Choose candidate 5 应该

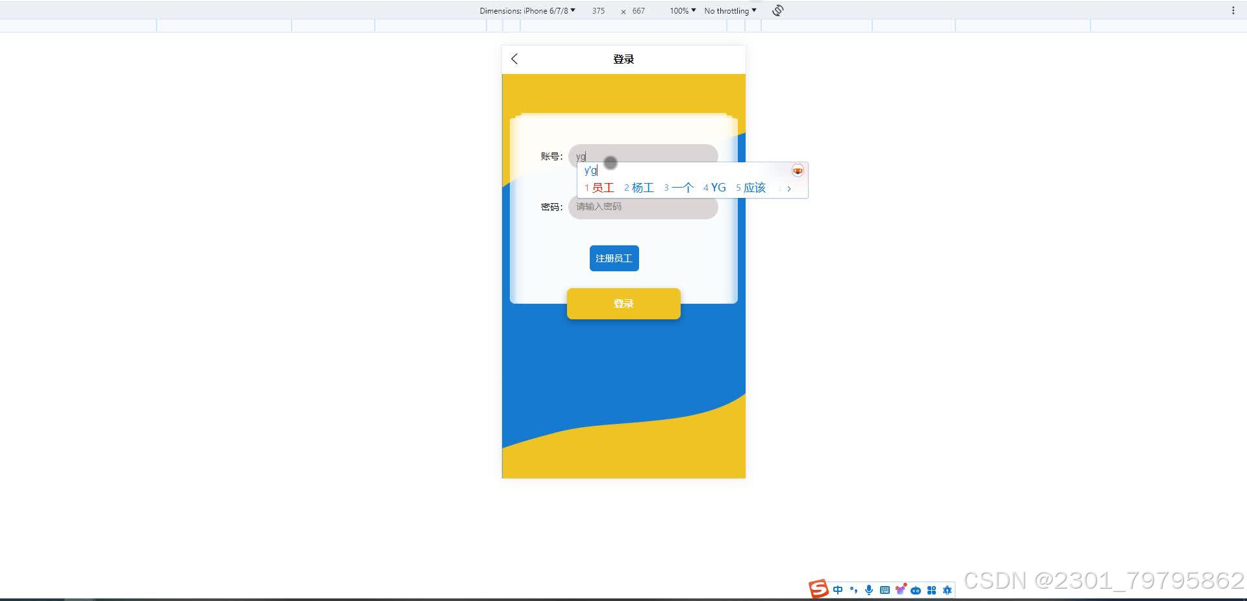pos(751,188)
